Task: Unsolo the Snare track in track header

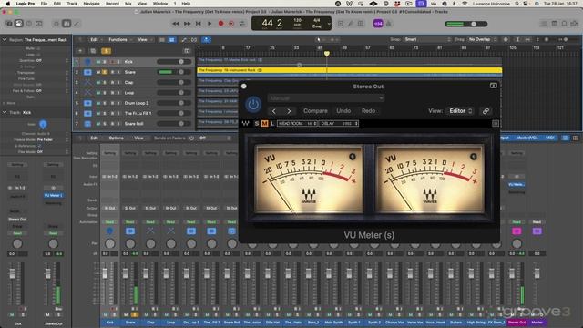Action: (x=105, y=72)
